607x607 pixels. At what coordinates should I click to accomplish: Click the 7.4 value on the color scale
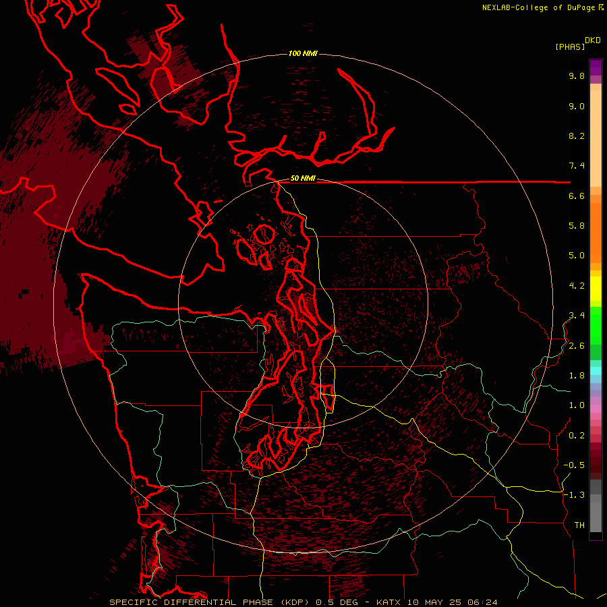[x=577, y=166]
